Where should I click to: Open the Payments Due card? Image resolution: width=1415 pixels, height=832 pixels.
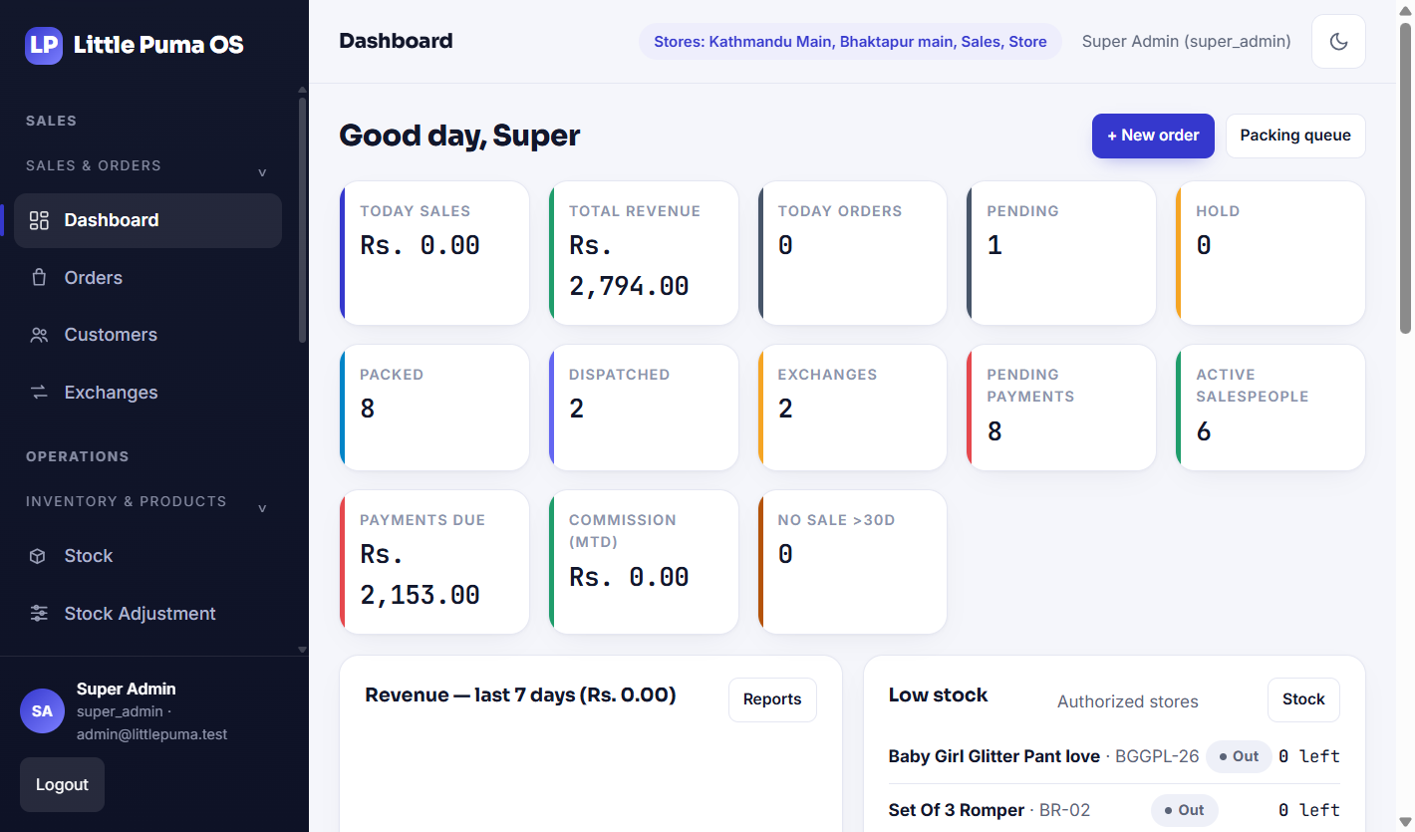pos(434,562)
